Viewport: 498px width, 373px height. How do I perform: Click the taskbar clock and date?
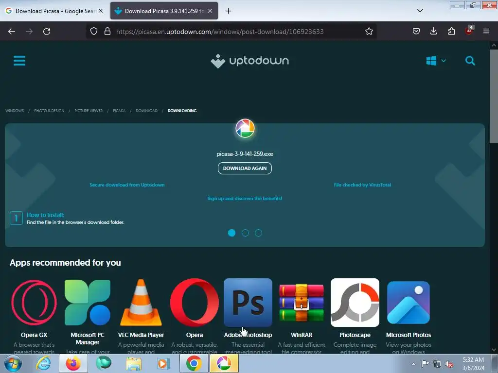click(x=473, y=364)
